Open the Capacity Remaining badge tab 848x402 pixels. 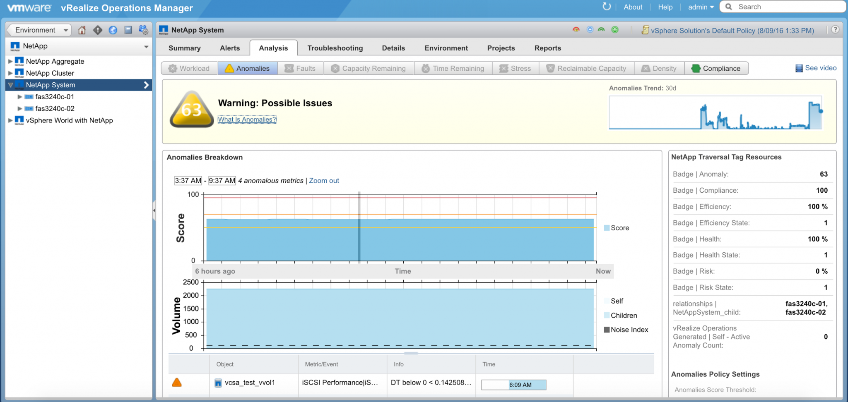click(x=369, y=68)
